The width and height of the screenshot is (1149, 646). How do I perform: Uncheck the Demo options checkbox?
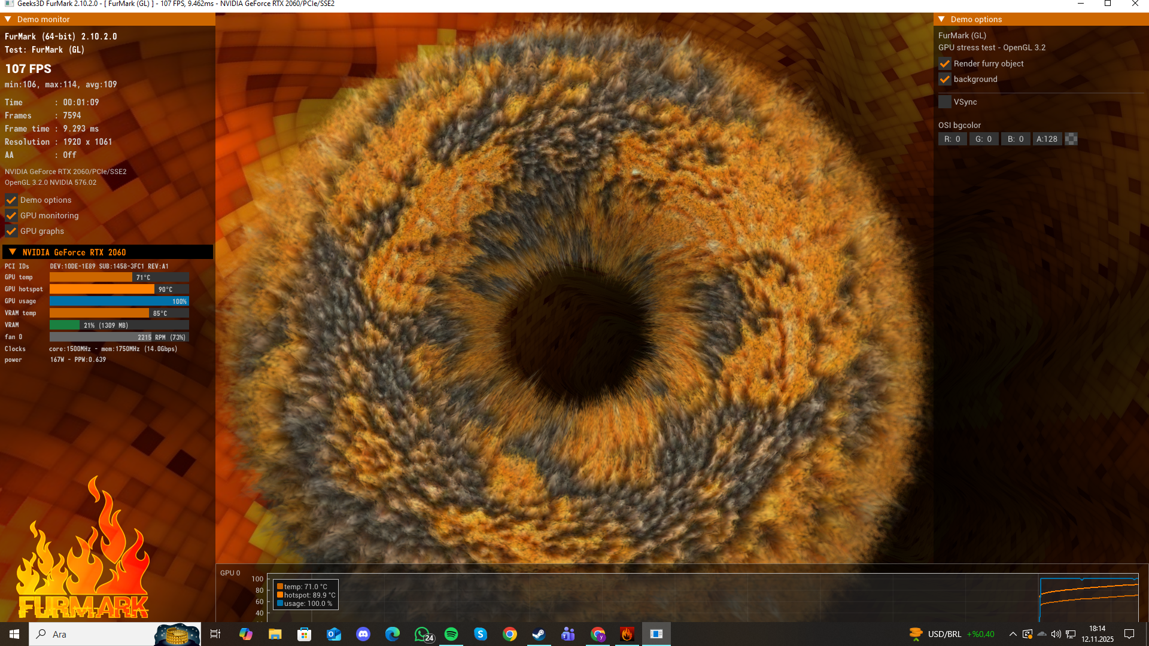click(x=11, y=200)
